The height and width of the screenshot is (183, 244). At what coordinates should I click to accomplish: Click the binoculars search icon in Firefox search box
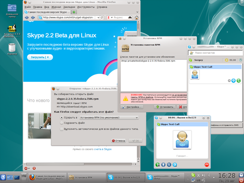pyautogui.click(x=130, y=17)
